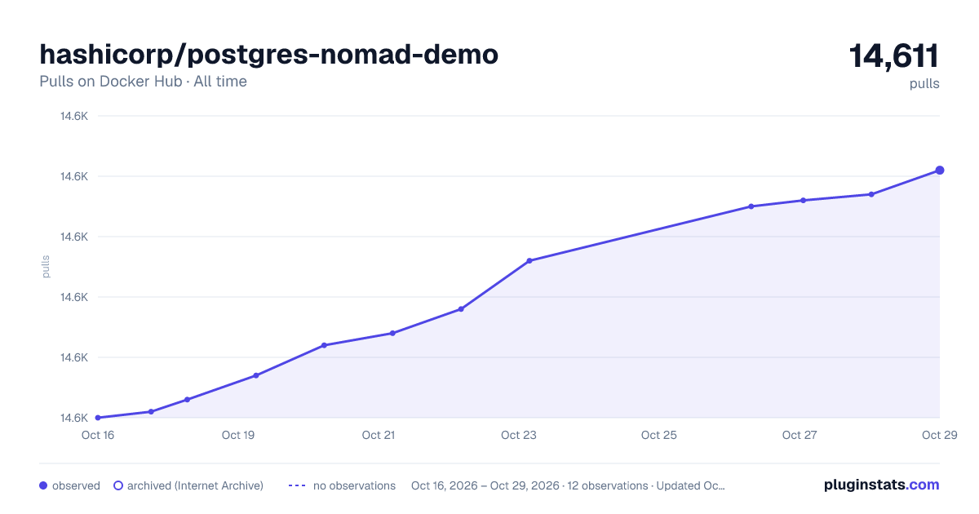Viewport: 979px width, 514px height.
Task: Click the 14,611 total pulls value
Action: pyautogui.click(x=894, y=56)
